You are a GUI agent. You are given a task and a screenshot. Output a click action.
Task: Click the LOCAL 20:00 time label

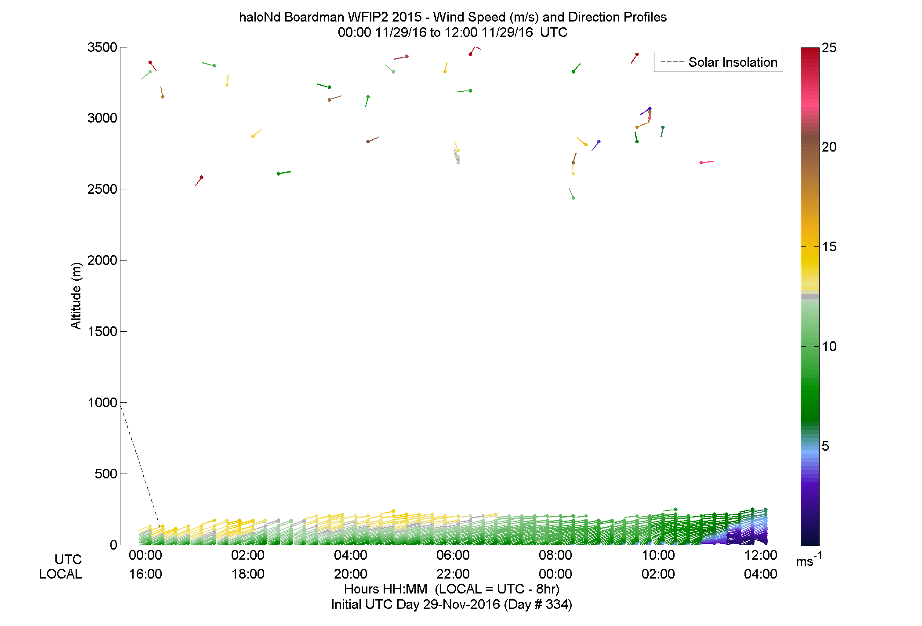[351, 574]
